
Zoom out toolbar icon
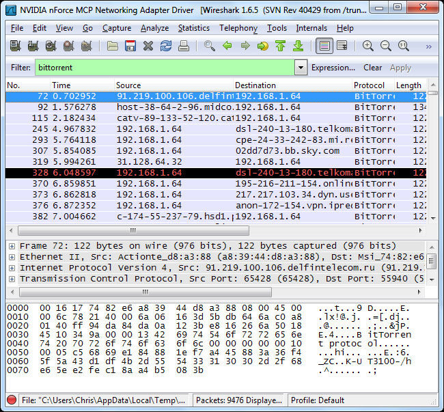pyautogui.click(x=386, y=46)
